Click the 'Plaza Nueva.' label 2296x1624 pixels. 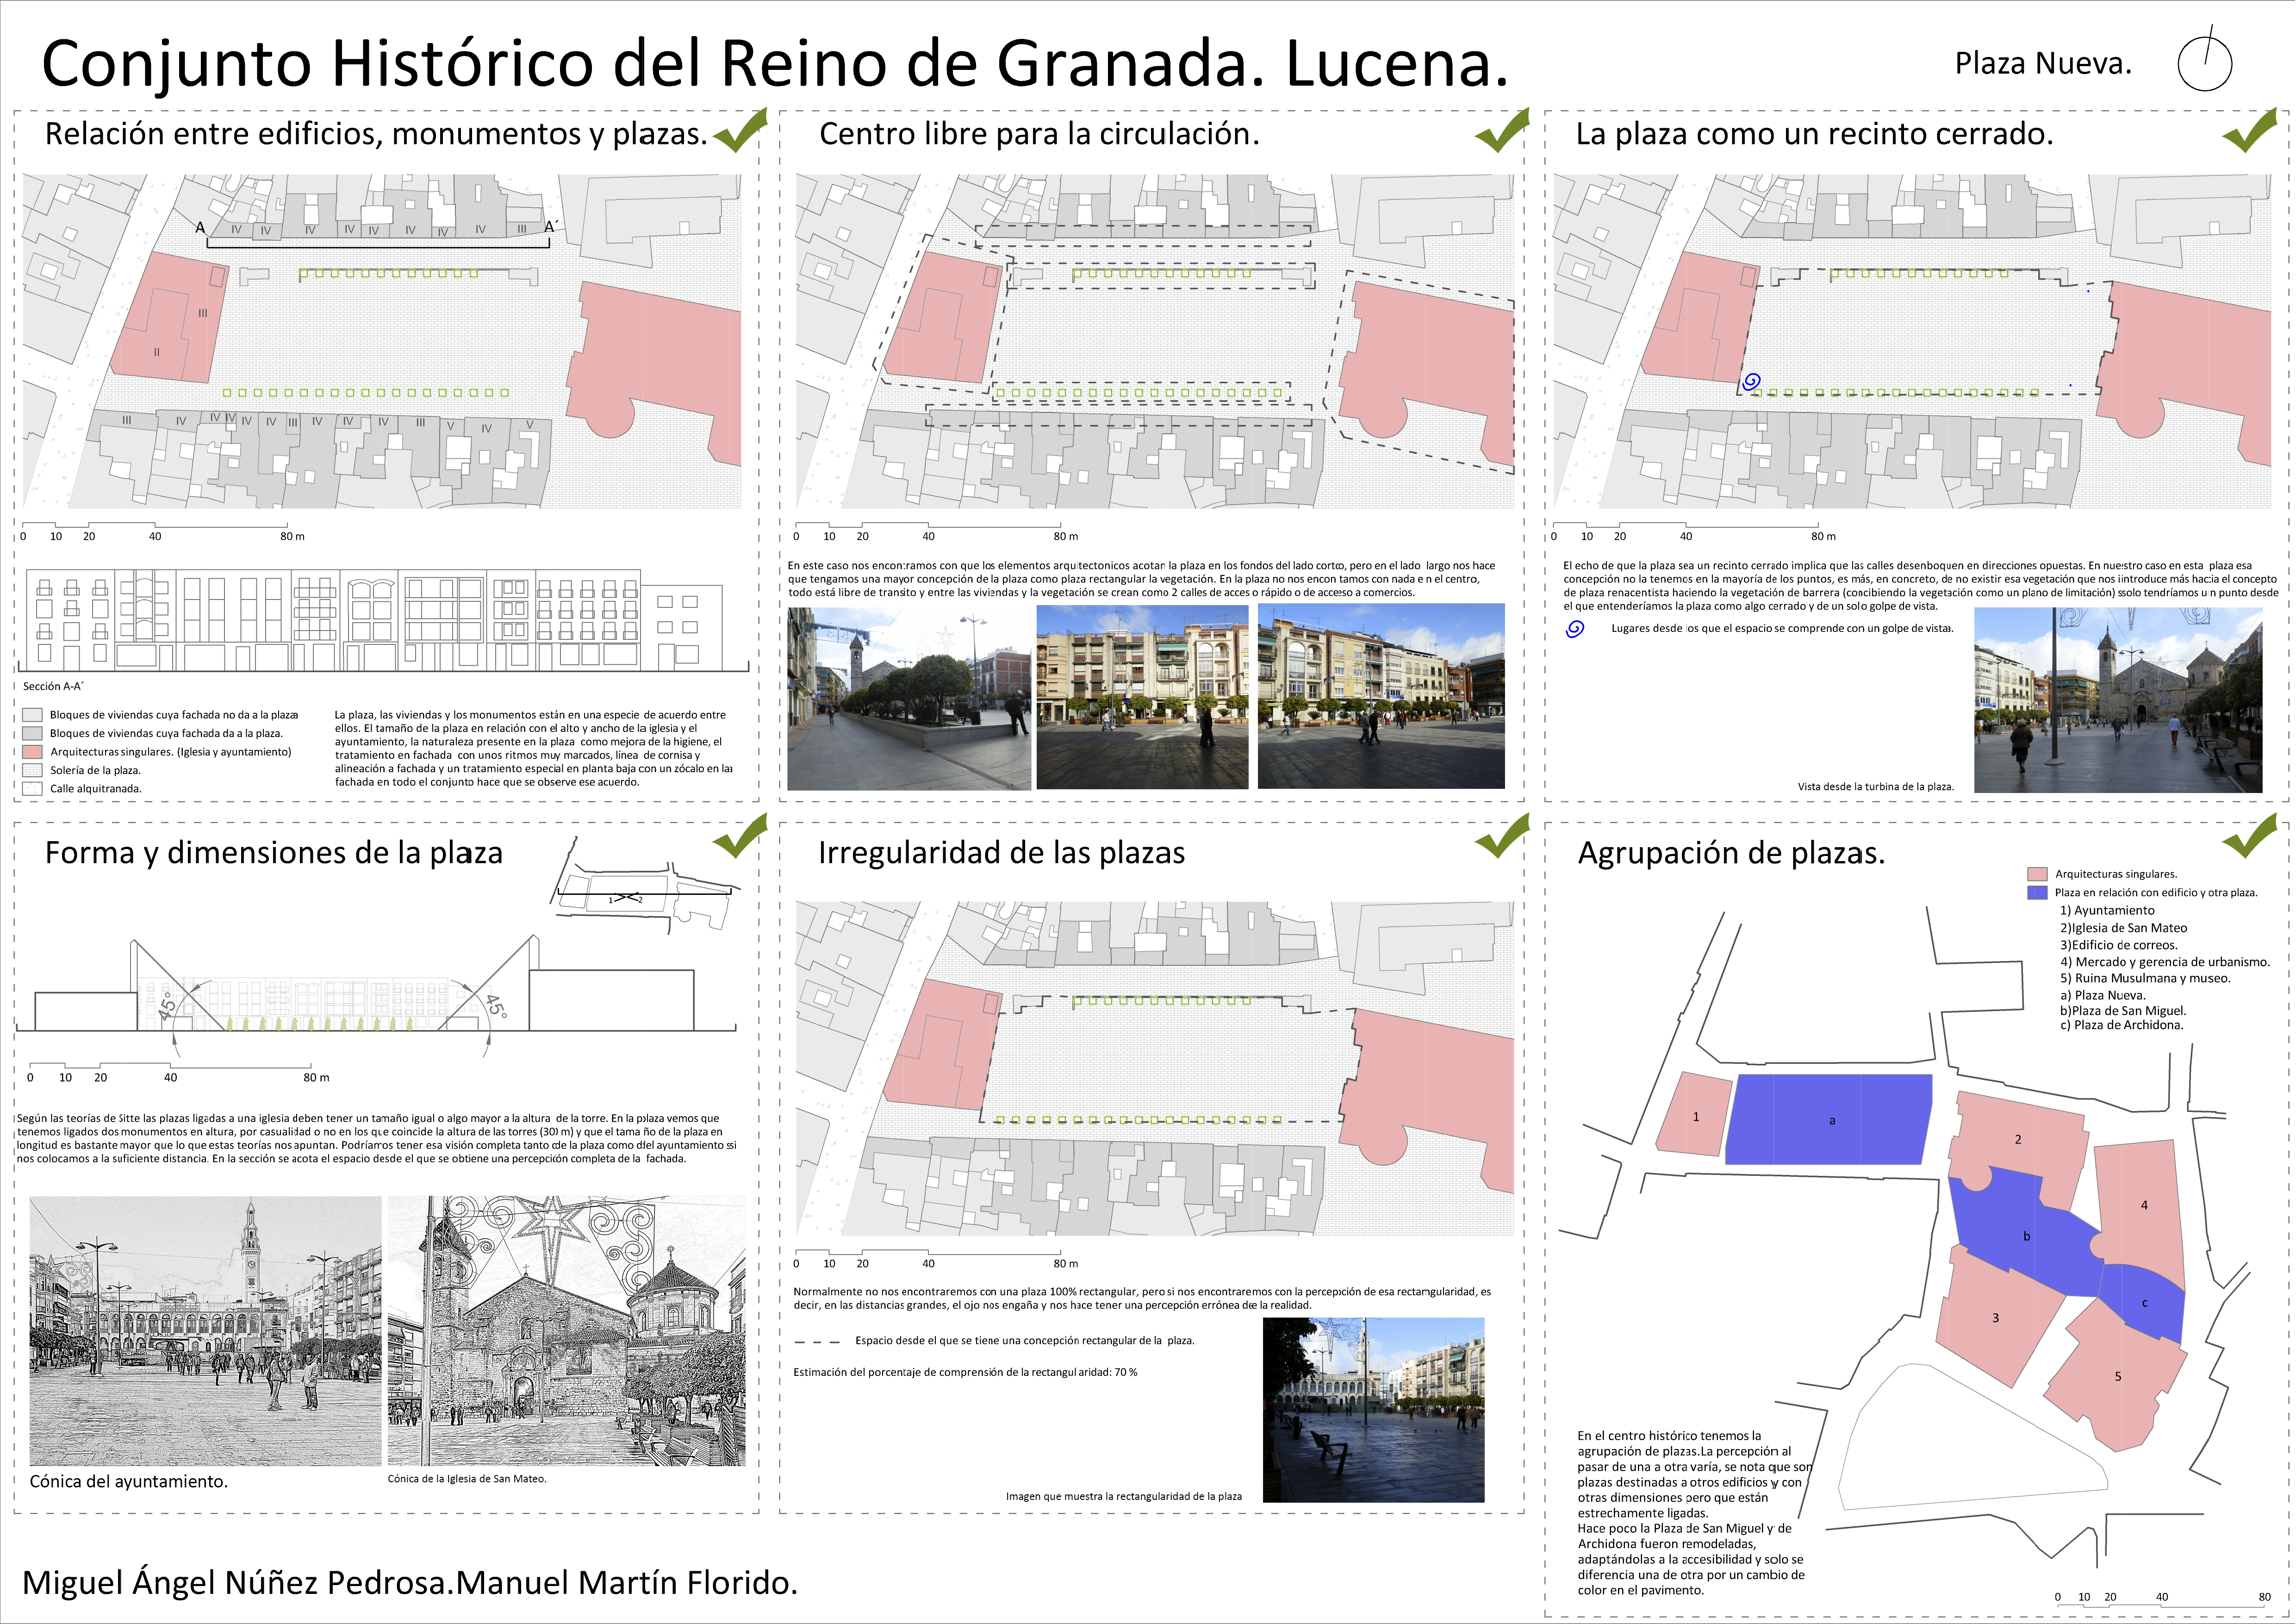[x=2043, y=64]
